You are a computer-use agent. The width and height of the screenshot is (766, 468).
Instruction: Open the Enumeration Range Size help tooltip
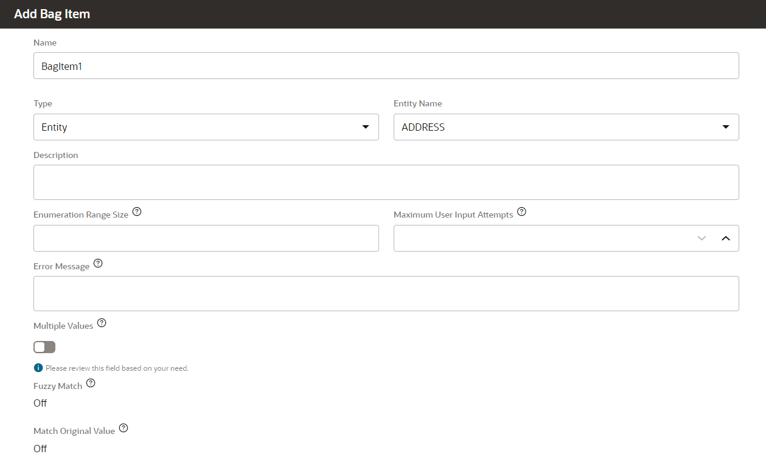pyautogui.click(x=137, y=211)
